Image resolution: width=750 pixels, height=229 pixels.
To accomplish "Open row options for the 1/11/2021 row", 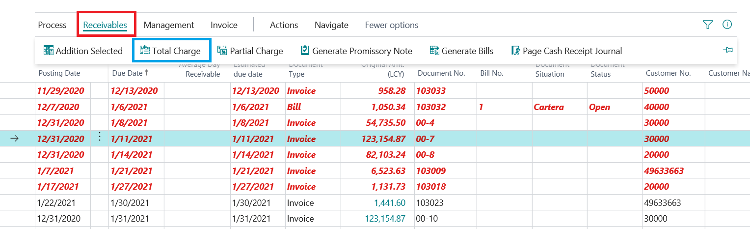I will (100, 137).
